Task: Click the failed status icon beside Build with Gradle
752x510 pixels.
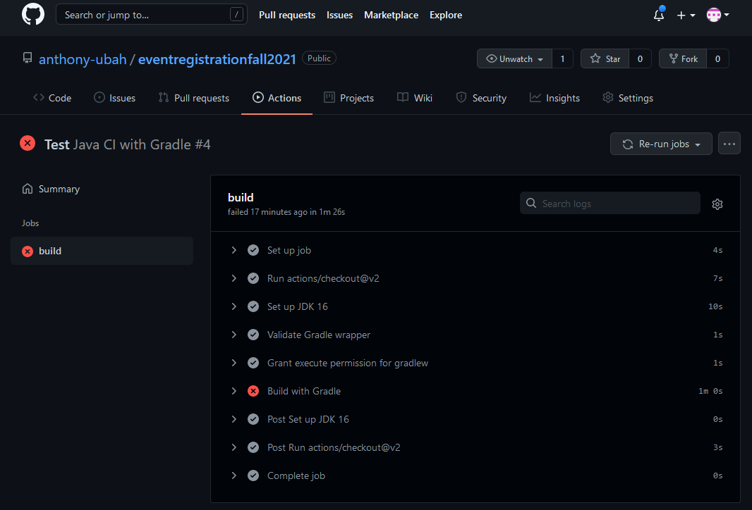Action: 253,391
